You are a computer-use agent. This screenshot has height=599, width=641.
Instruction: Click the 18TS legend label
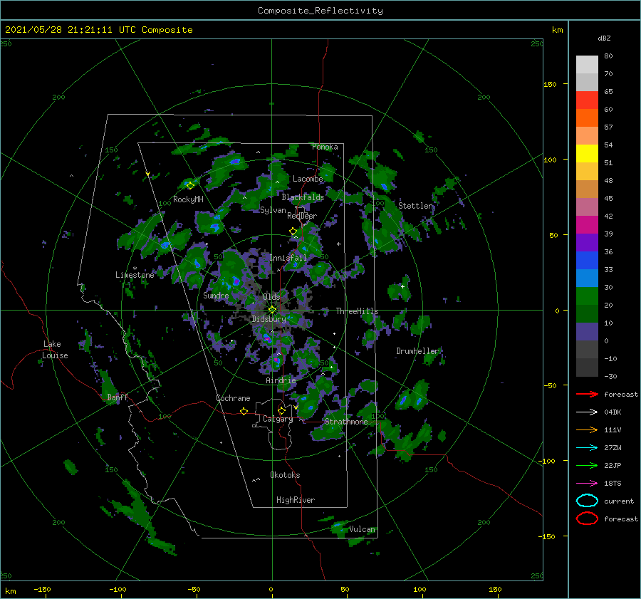pos(613,484)
